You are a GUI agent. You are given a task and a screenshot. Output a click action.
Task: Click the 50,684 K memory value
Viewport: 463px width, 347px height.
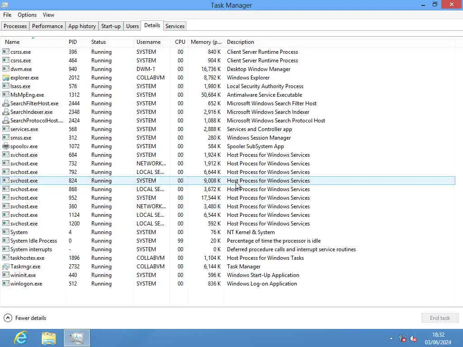[211, 95]
